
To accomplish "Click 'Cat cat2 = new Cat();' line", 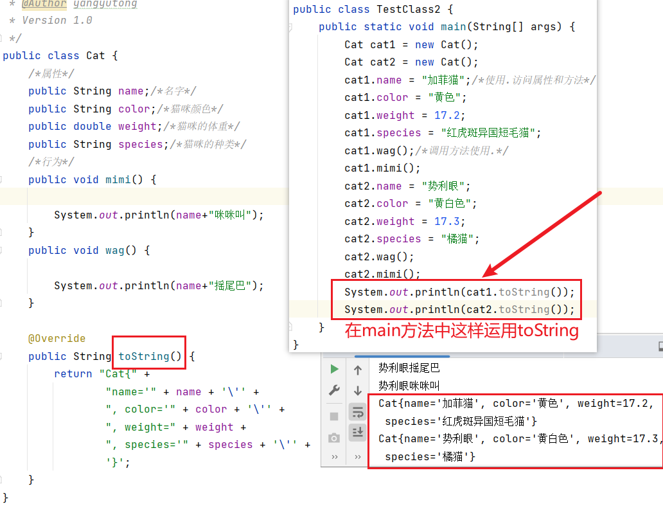I will [411, 62].
